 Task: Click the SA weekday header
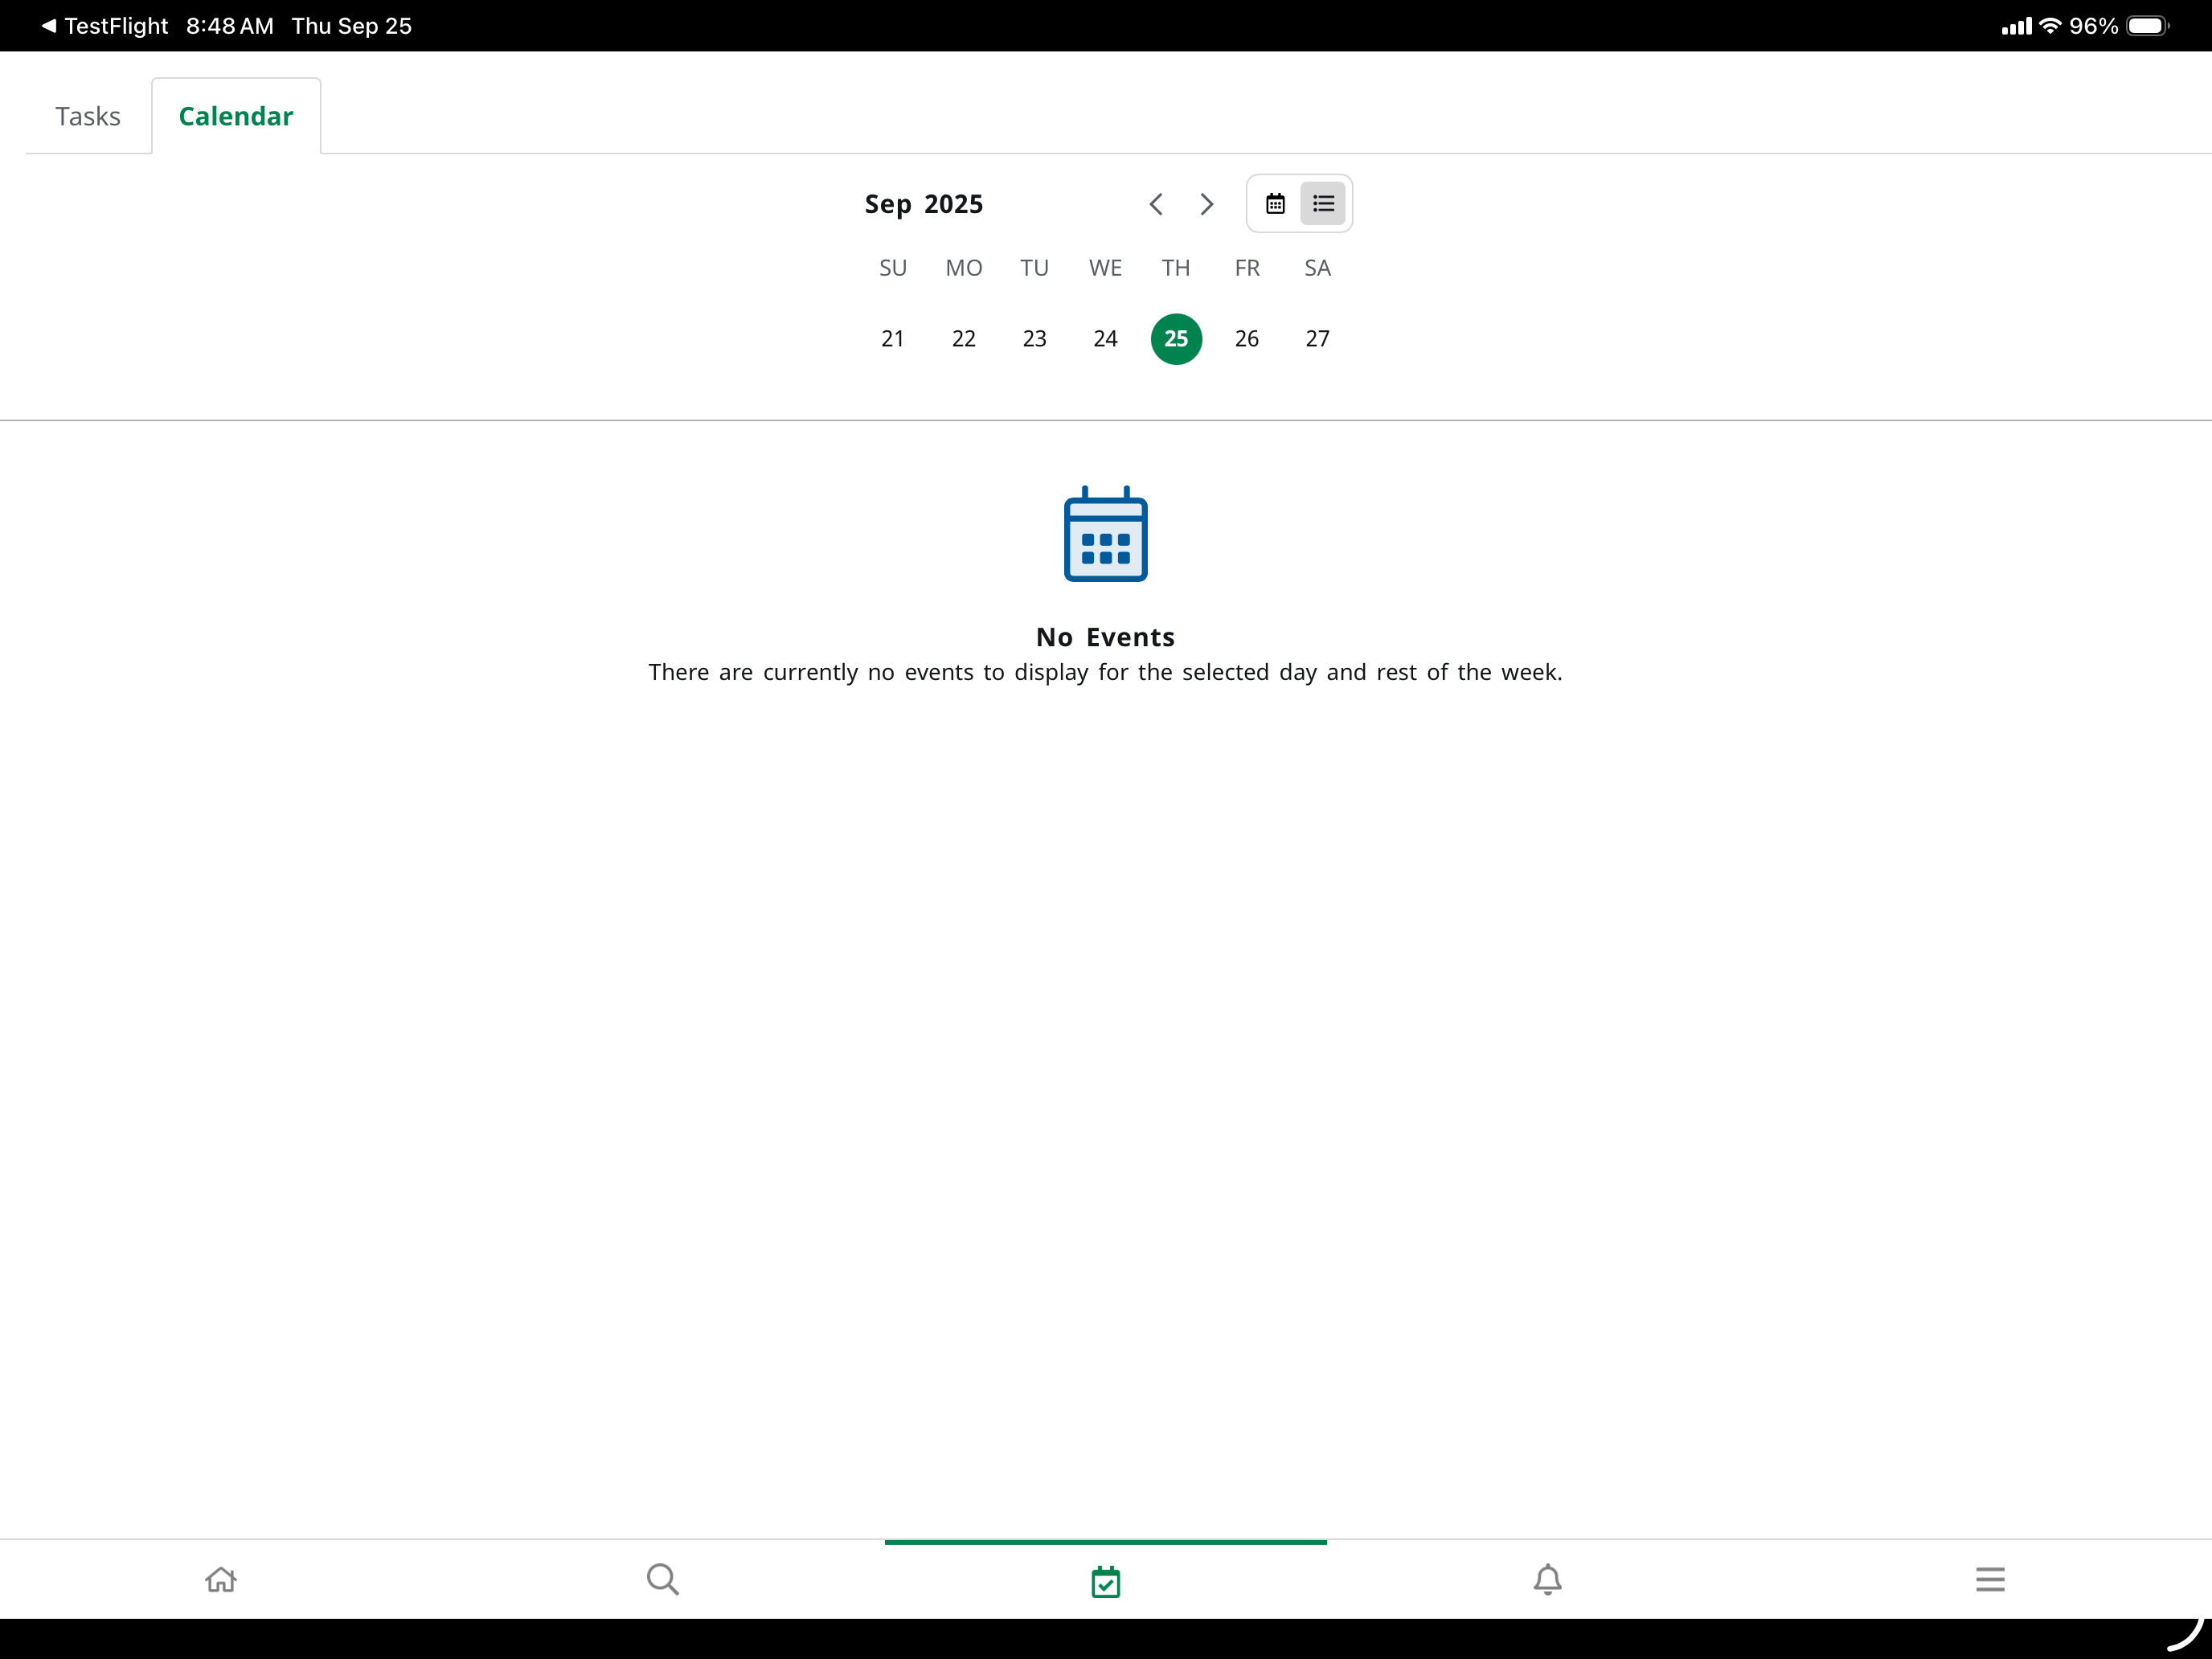(1318, 268)
